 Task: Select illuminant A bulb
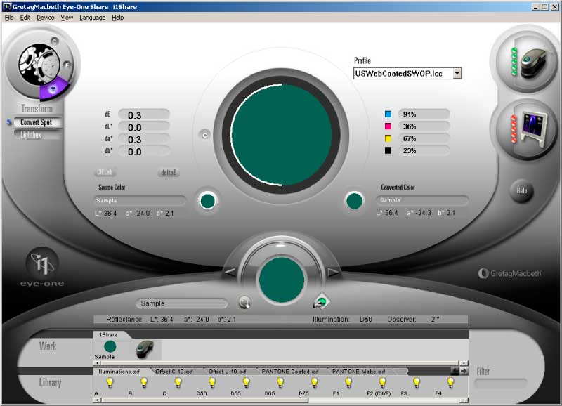(x=110, y=383)
